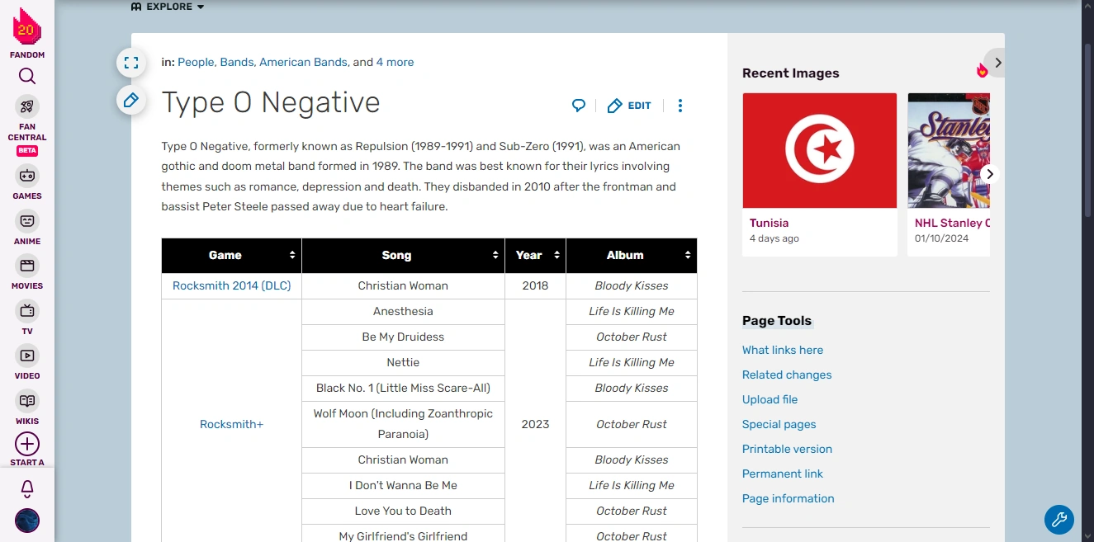Collapse the right rail with chevron
Image resolution: width=1094 pixels, height=542 pixels.
click(997, 63)
